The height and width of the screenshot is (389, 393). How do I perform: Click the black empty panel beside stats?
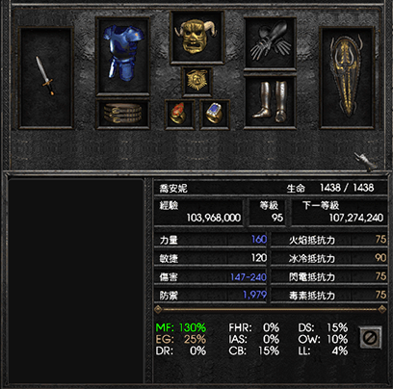pyautogui.click(x=76, y=281)
